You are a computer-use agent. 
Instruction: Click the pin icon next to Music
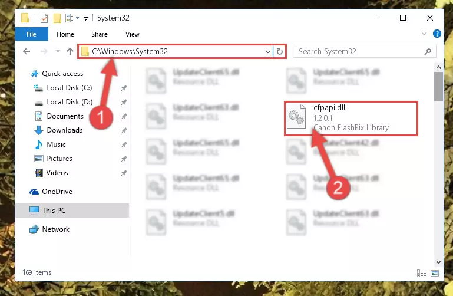coord(124,144)
